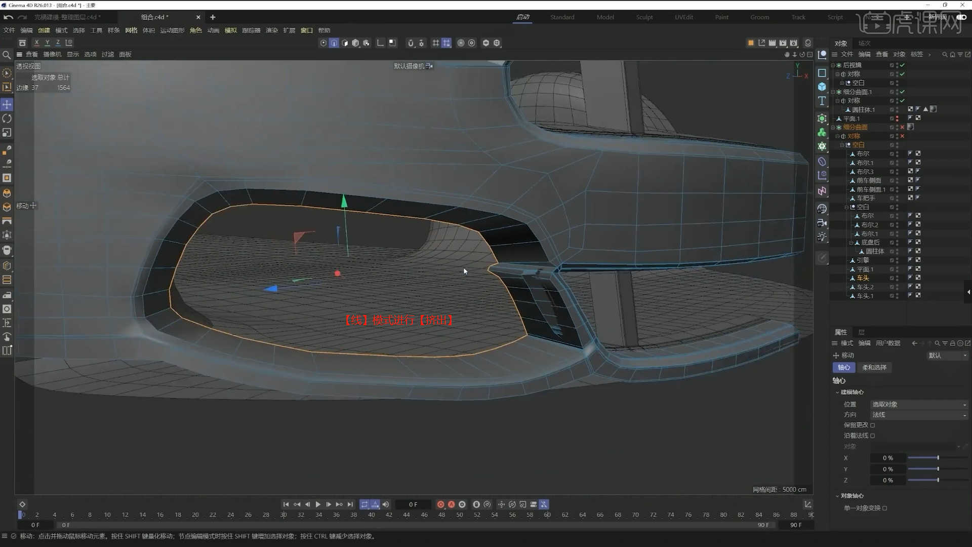Viewport: 972px width, 547px height.
Task: Collapse the 对象轴心 section
Action: 837,496
